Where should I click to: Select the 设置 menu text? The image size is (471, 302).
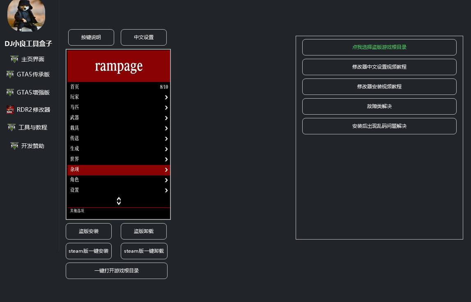pos(74,190)
